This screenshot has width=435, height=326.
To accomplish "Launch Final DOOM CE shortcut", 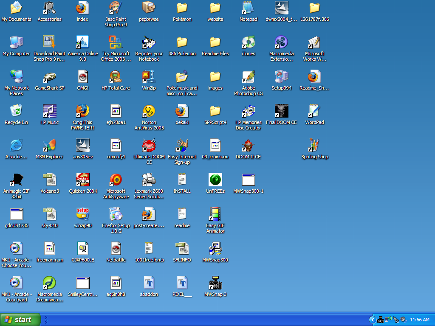I will (281, 111).
